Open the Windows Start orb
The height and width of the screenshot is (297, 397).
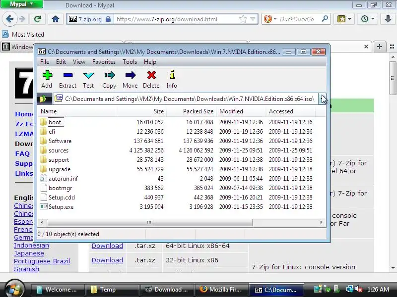pos(14,289)
